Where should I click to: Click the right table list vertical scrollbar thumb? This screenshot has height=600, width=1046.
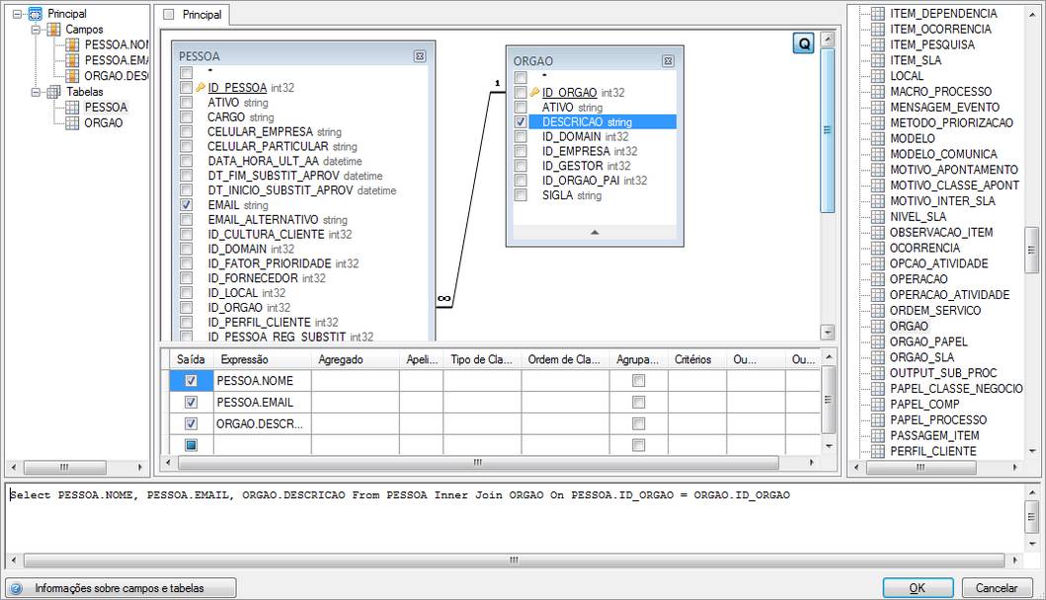(1031, 250)
